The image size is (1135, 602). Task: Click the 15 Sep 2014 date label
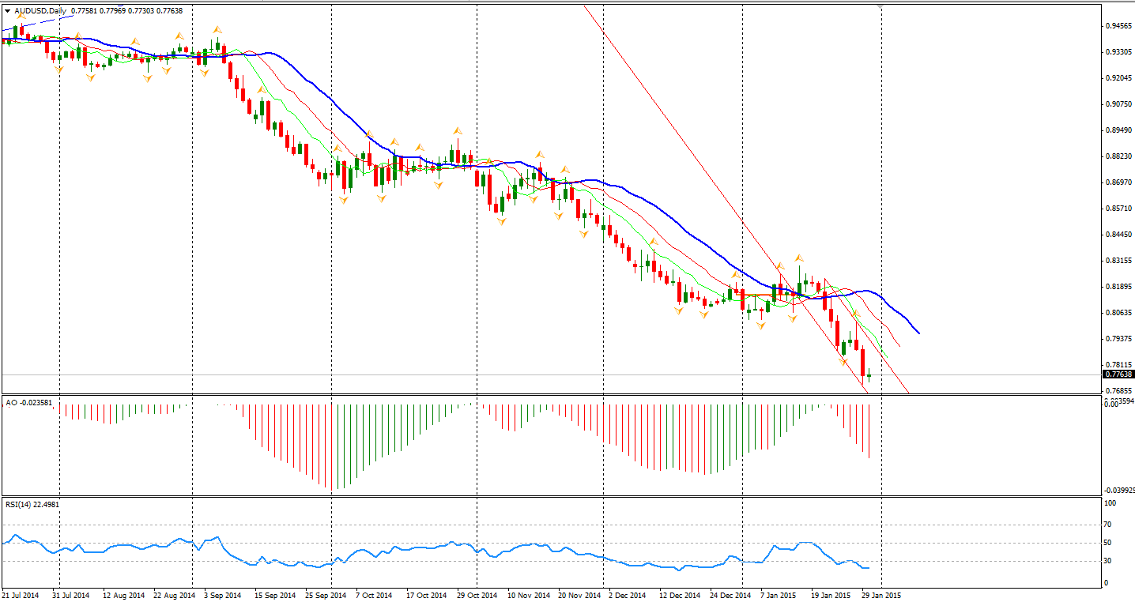[275, 595]
